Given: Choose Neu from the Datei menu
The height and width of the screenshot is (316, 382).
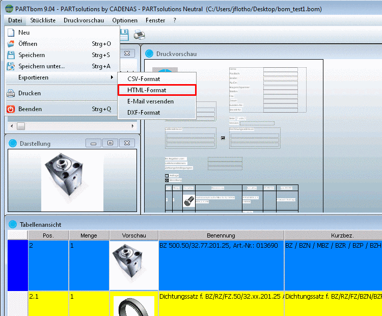Looking at the screenshot, I should click(x=62, y=33).
